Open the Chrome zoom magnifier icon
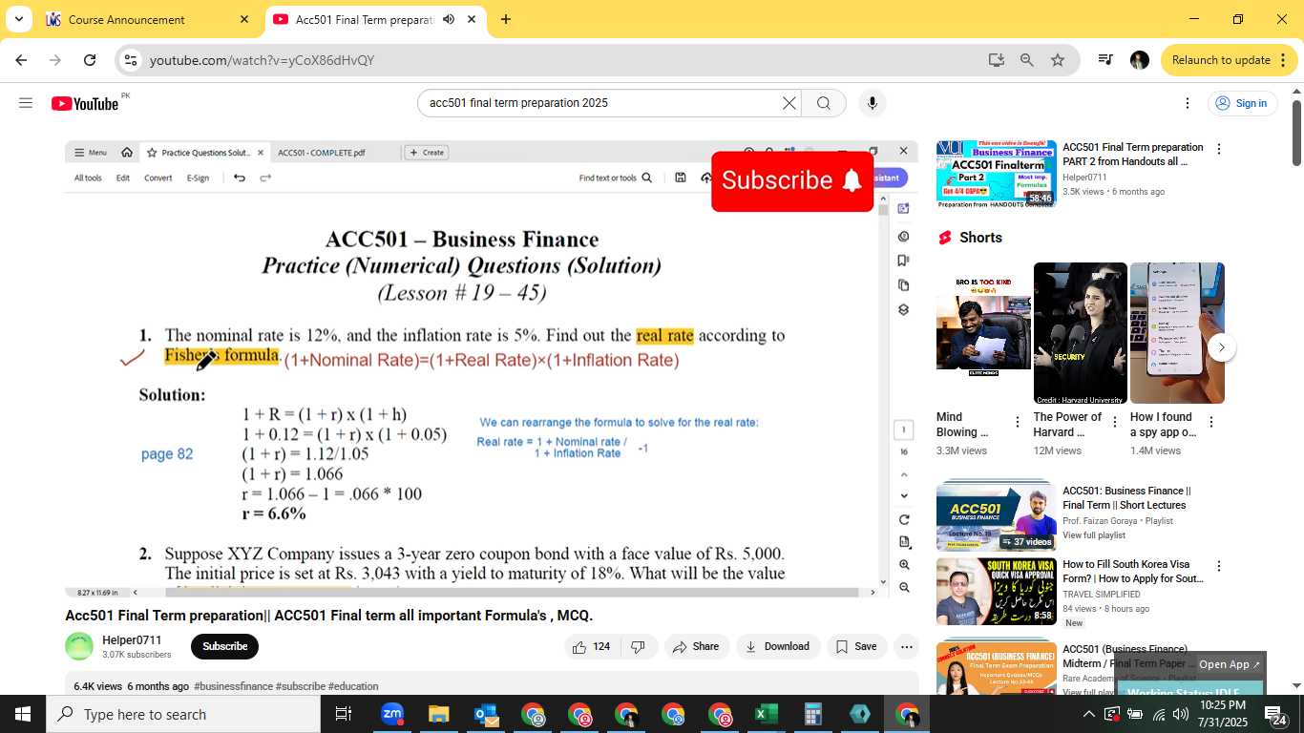 click(x=1027, y=60)
